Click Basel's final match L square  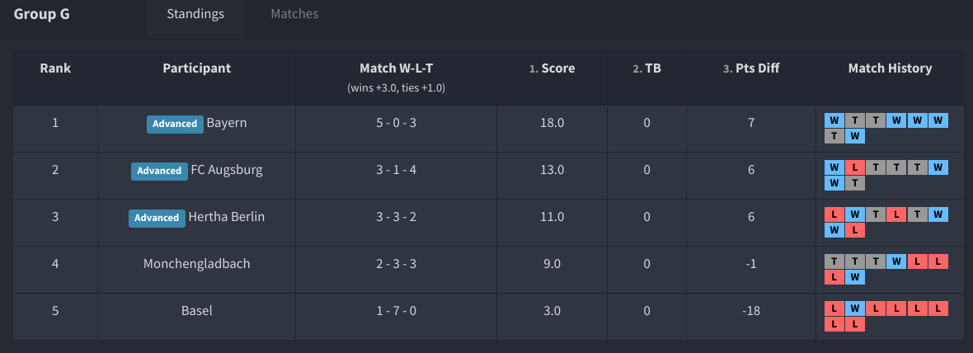[855, 324]
